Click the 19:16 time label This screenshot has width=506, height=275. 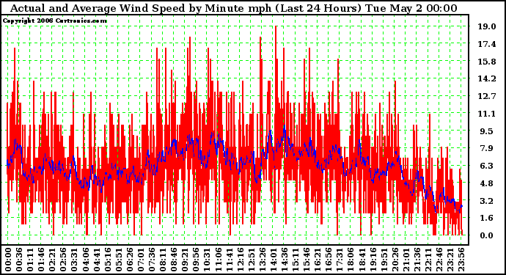(373, 260)
